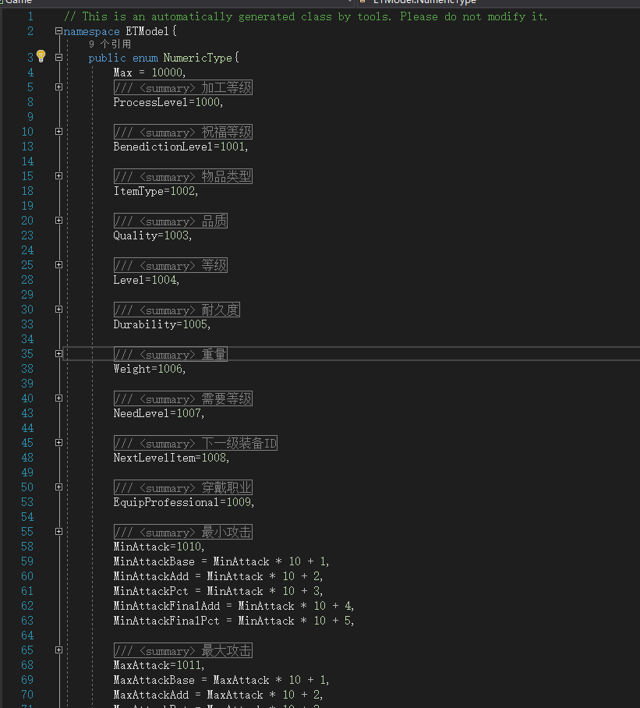Expand the 下一级装备ID summary comment
The width and height of the screenshot is (640, 708).
tap(58, 443)
